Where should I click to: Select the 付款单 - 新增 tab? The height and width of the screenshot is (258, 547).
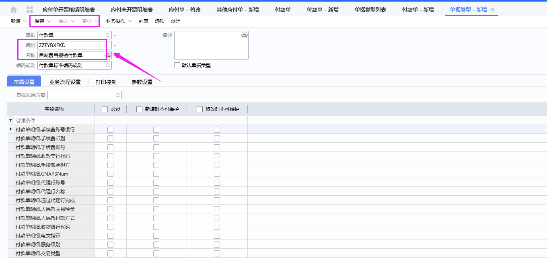pyautogui.click(x=417, y=9)
